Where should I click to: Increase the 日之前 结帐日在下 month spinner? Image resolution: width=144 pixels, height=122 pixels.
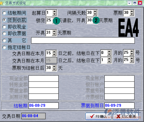(x=109, y=51)
